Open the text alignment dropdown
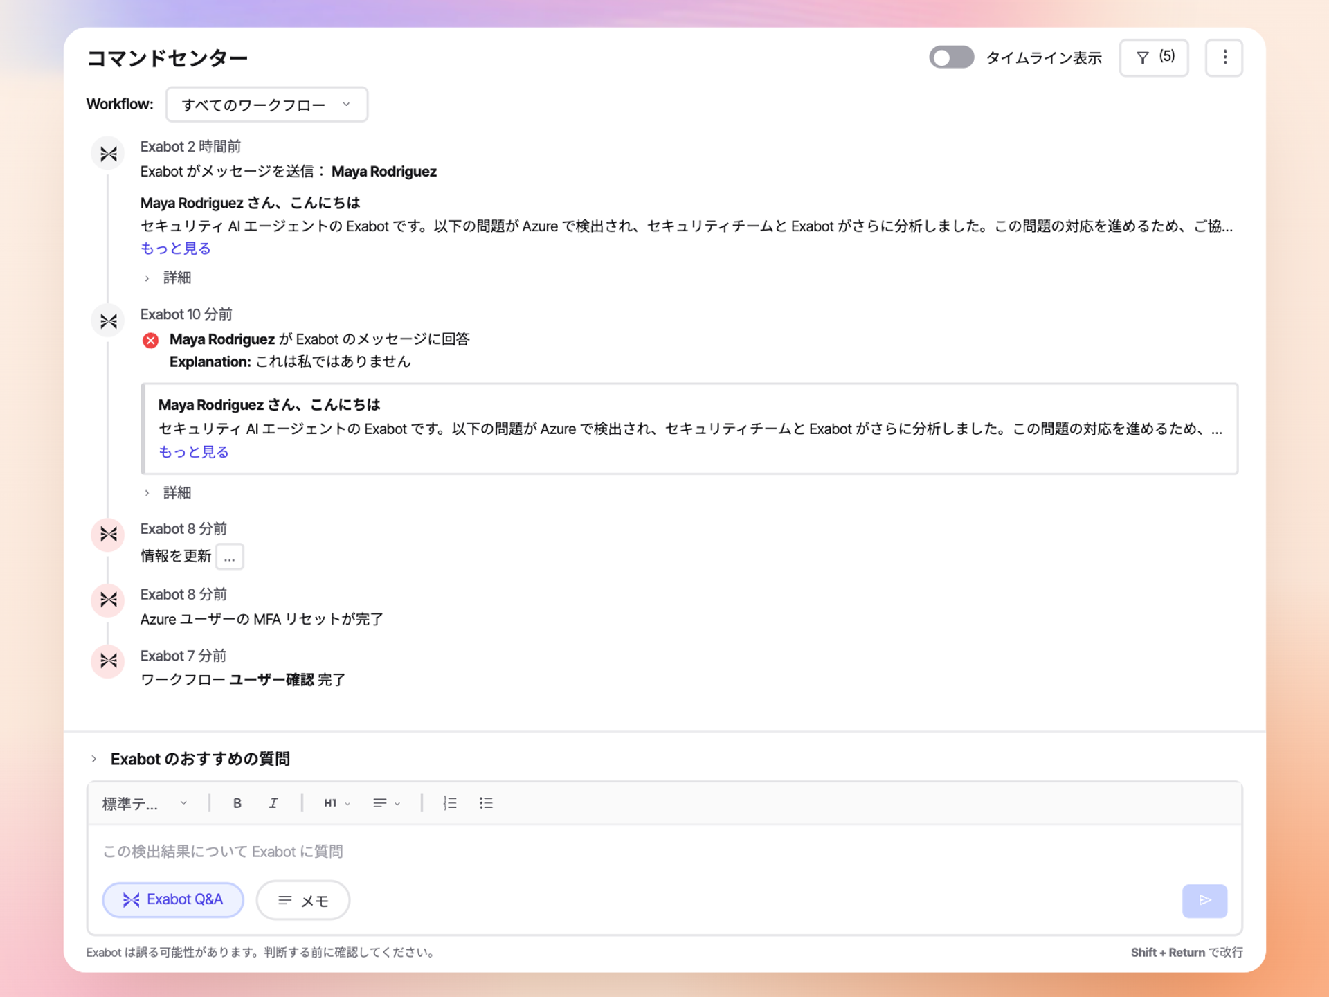1329x997 pixels. [x=386, y=803]
